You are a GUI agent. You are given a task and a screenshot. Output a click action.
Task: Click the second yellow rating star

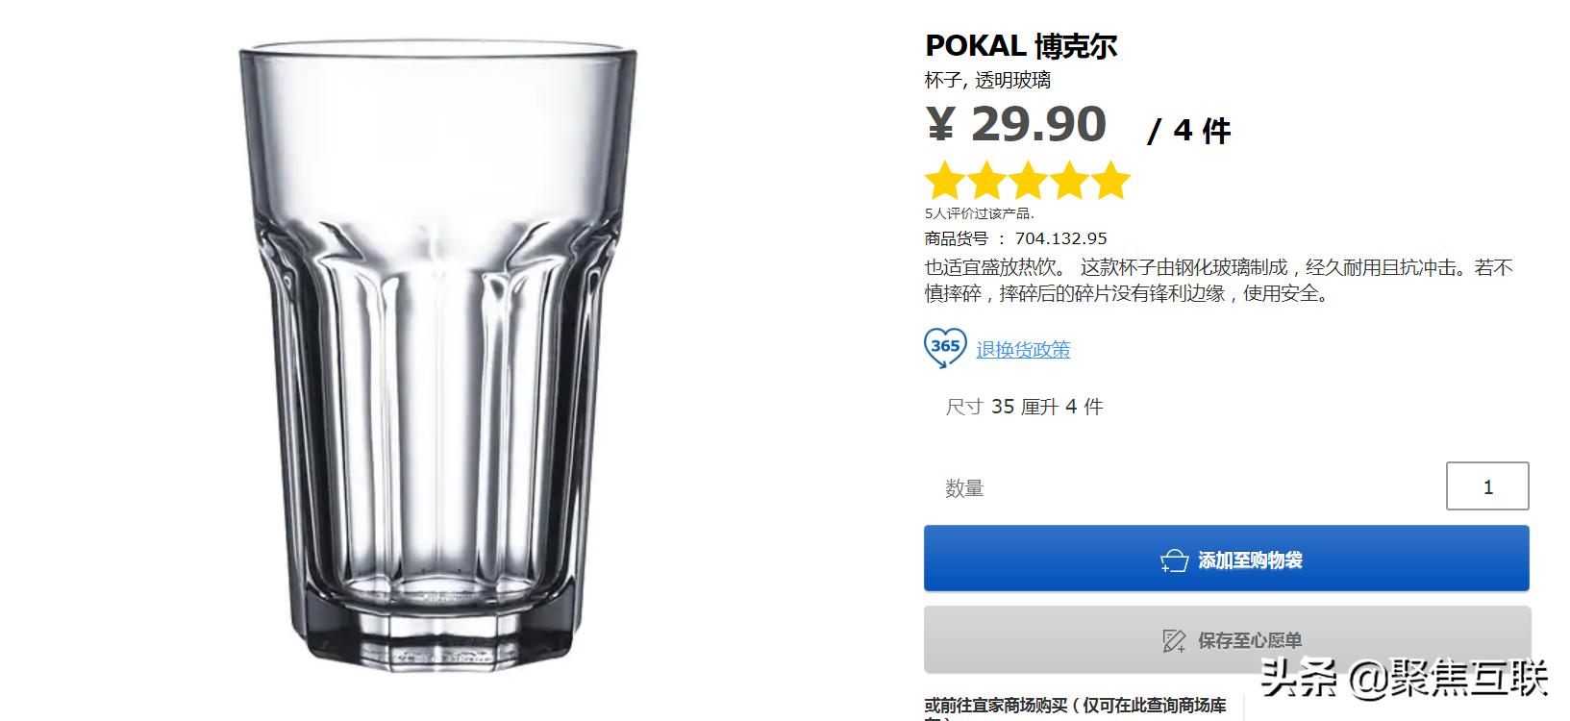(986, 182)
